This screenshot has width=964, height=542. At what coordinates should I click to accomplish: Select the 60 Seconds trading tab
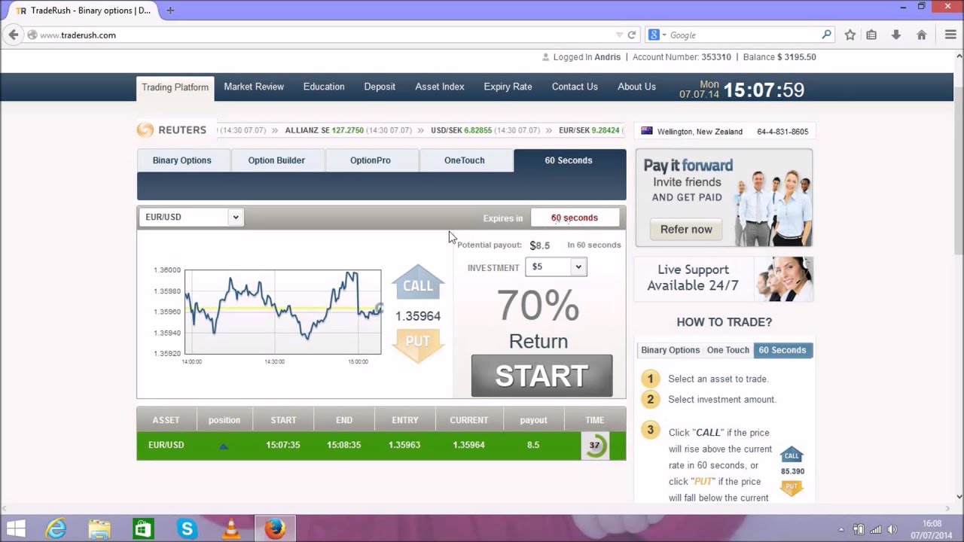[569, 160]
